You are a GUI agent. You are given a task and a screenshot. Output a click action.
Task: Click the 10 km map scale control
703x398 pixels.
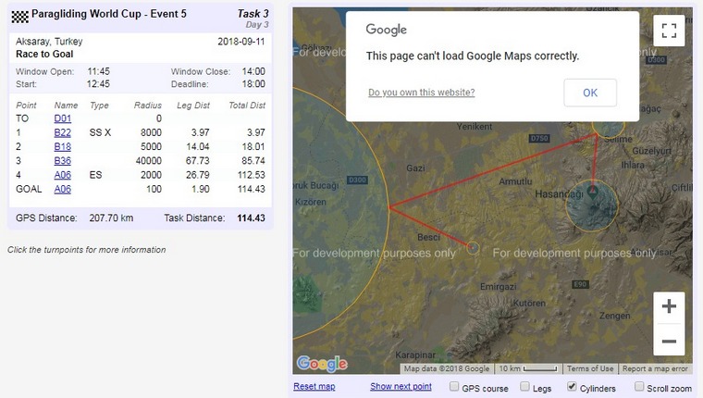point(528,368)
